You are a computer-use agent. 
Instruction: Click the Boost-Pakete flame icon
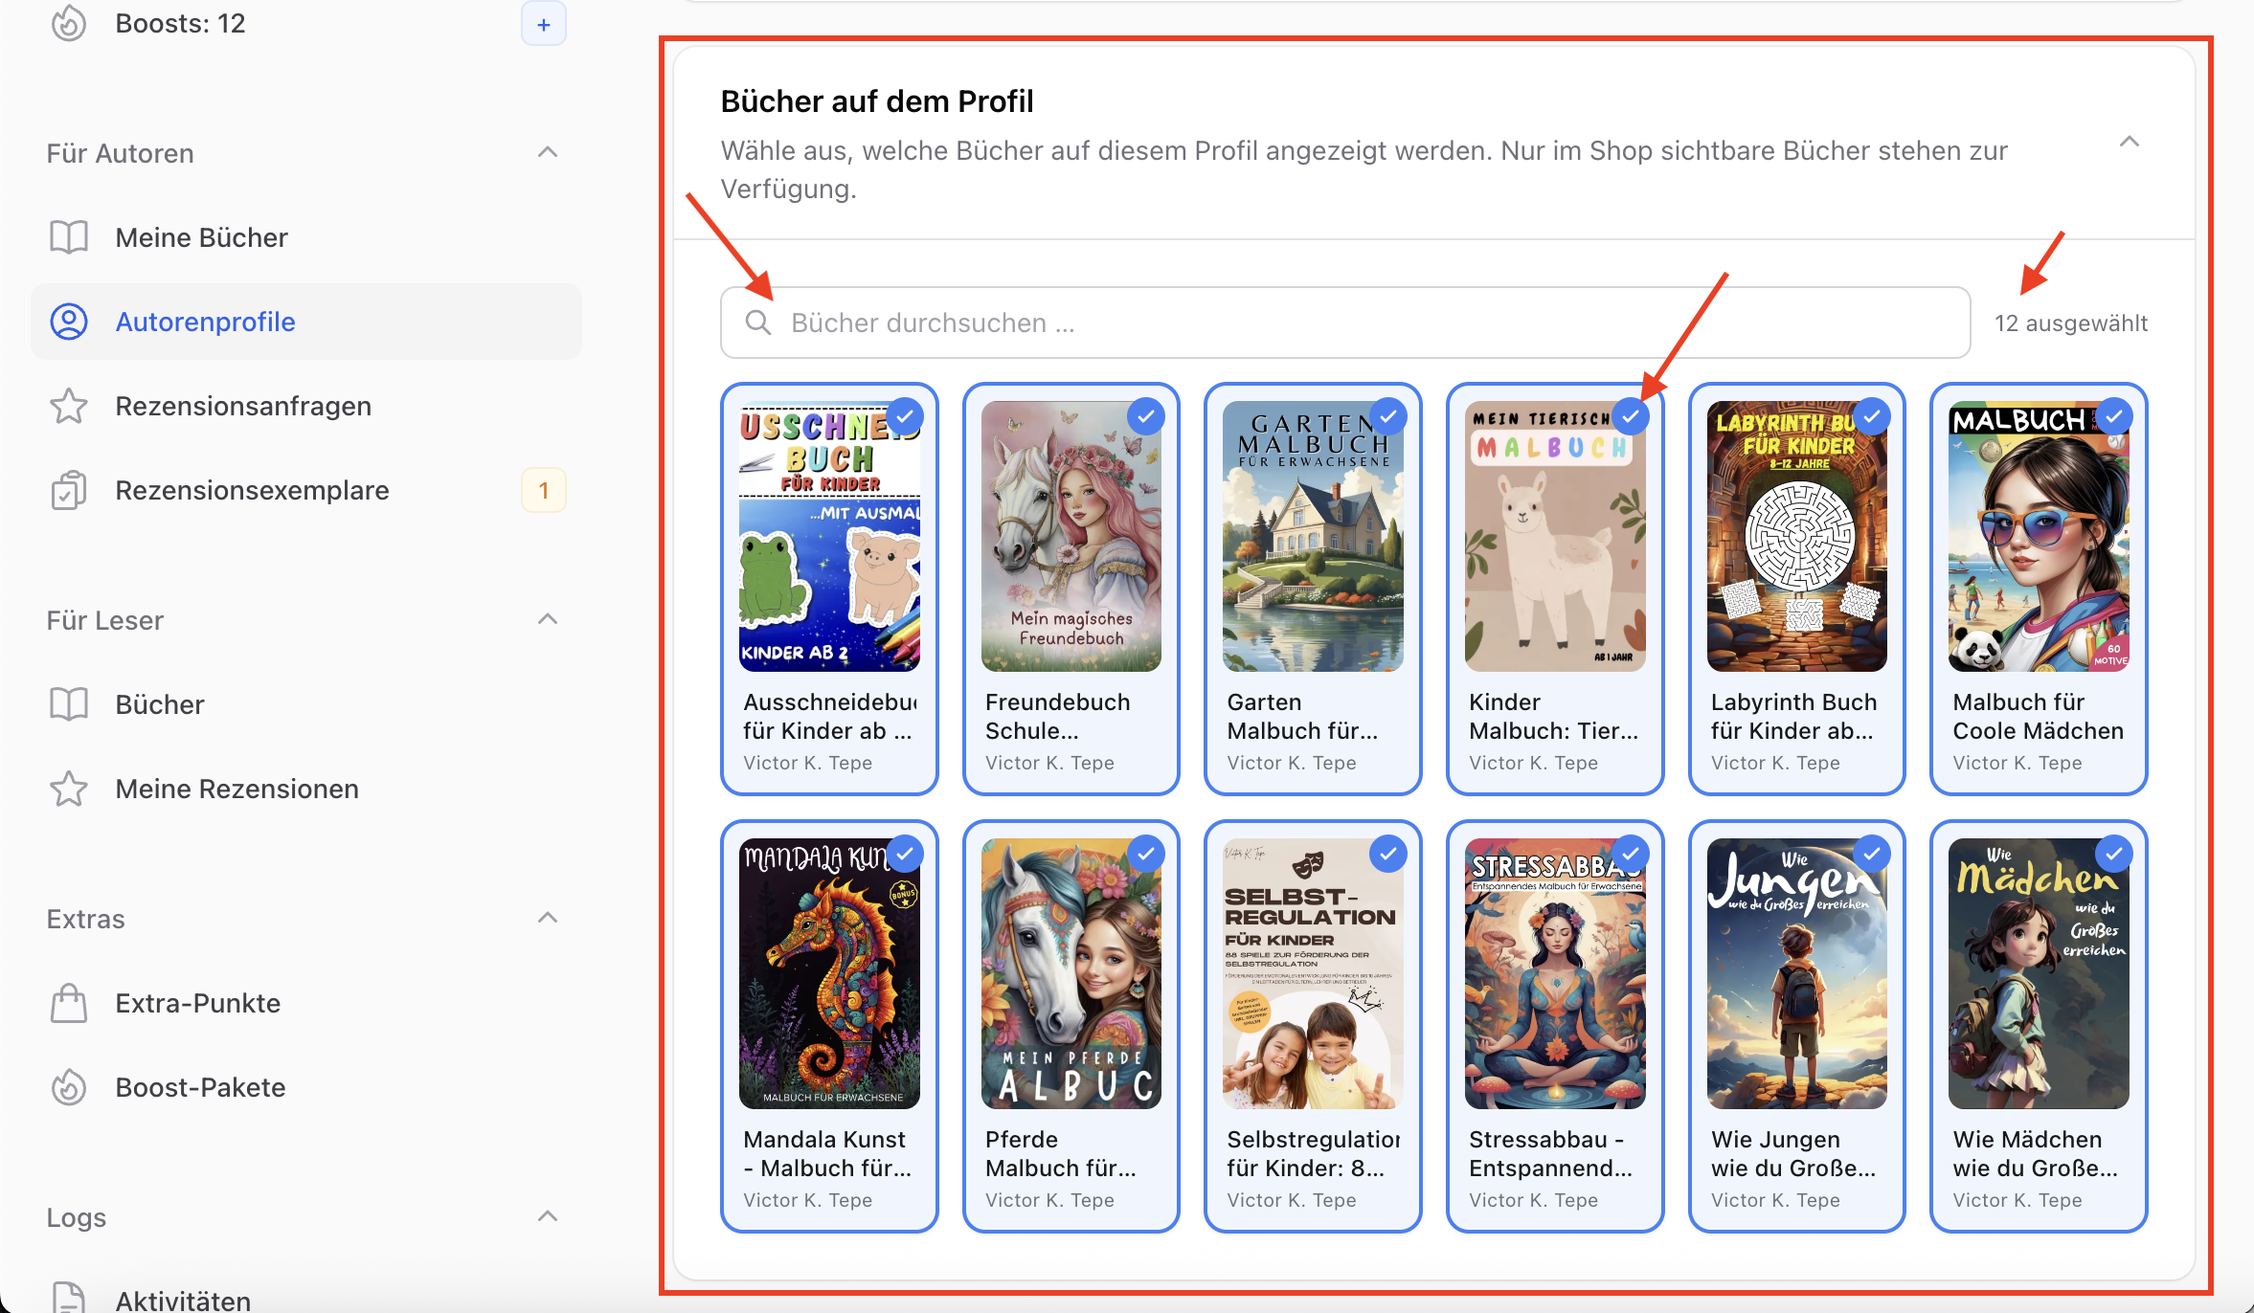69,1087
